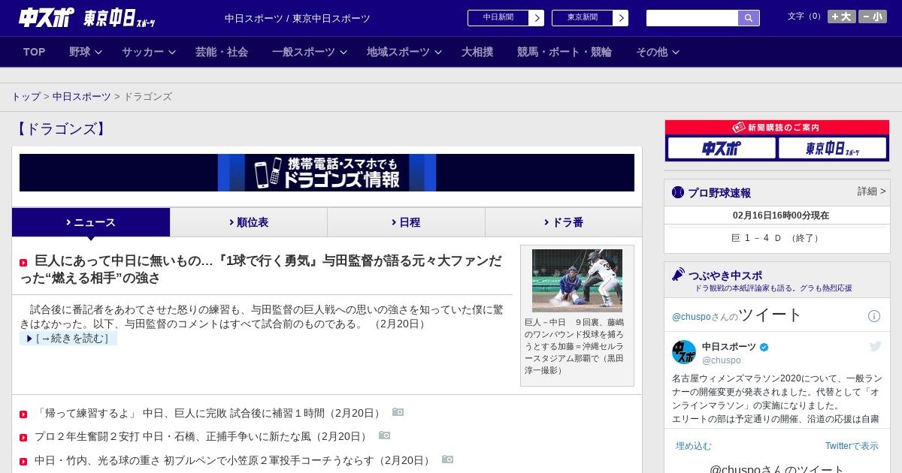Open the プロ野球速報 heading link

pos(719,193)
